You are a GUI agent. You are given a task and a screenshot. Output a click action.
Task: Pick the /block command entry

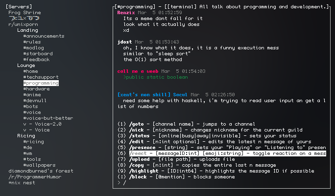[176, 177]
